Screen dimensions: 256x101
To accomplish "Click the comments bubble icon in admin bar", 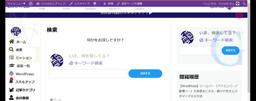I will click(x=95, y=3).
